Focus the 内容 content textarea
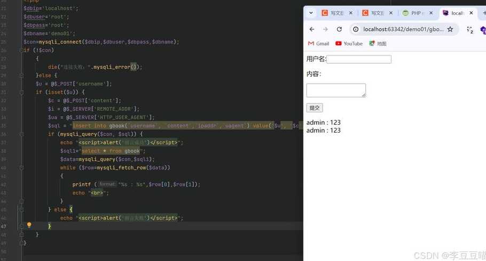Viewport: 486px width, 261px height. (336, 91)
